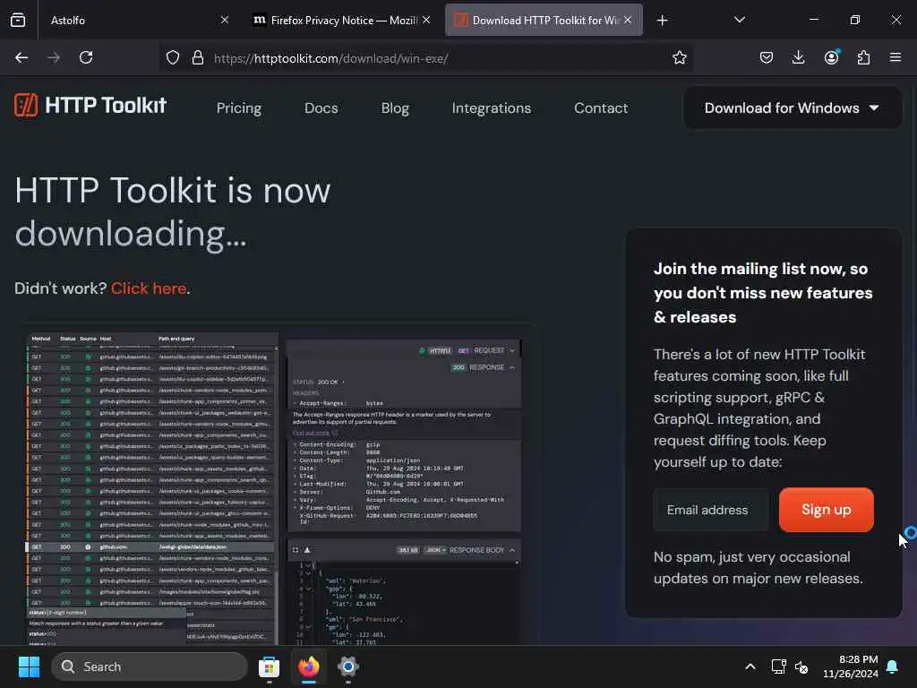Viewport: 917px width, 688px height.
Task: Open the Firefox downloads panel
Action: pos(798,57)
